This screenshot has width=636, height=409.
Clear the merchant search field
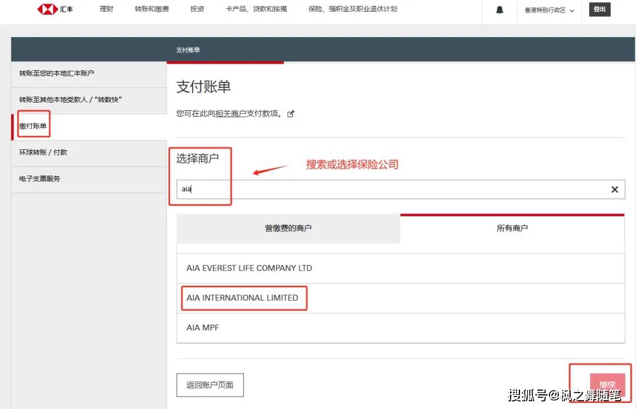click(x=614, y=190)
